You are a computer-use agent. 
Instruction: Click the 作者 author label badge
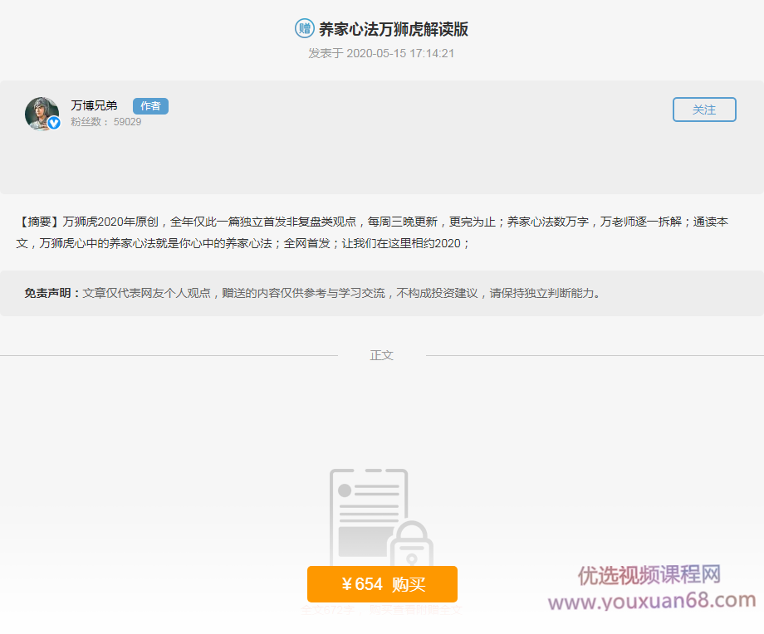tap(149, 106)
